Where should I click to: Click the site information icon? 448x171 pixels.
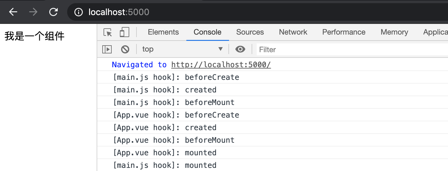pos(78,12)
